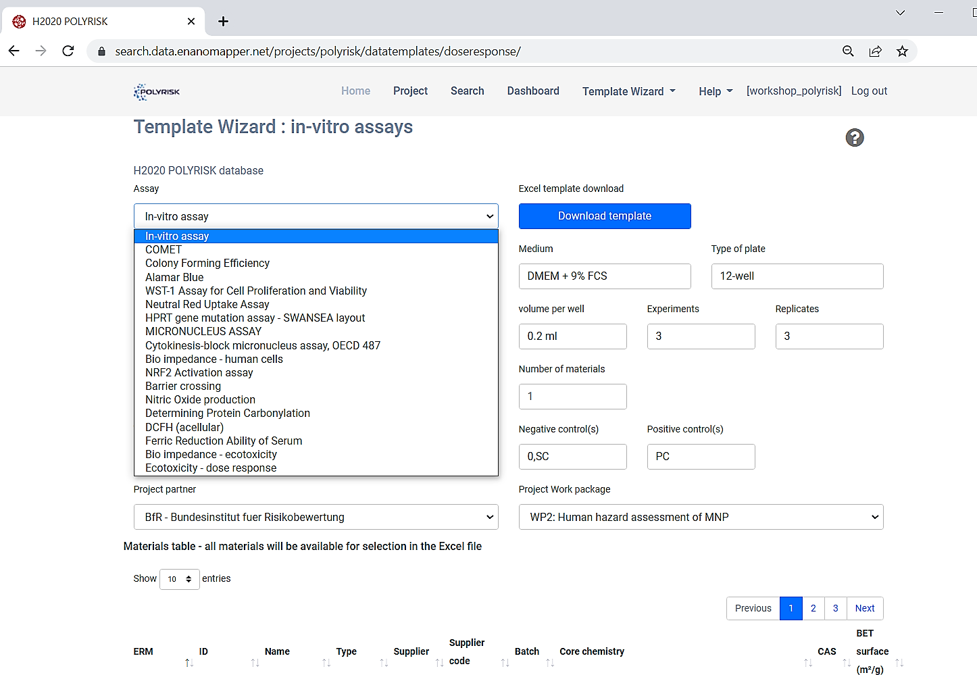Click the help question mark icon
The image size is (977, 675).
click(x=854, y=138)
